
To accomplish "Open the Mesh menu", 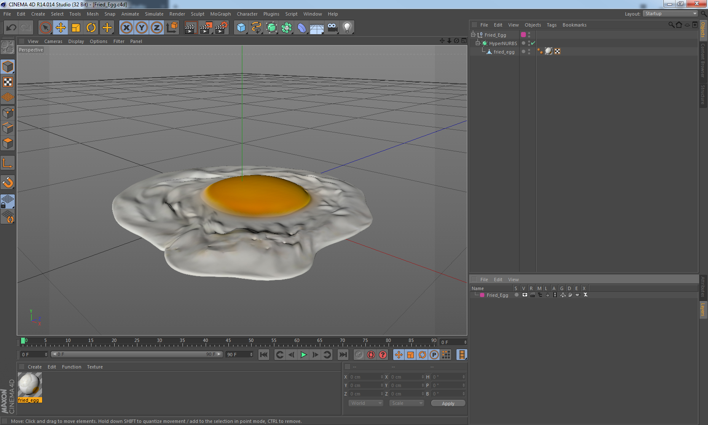I will pos(92,14).
